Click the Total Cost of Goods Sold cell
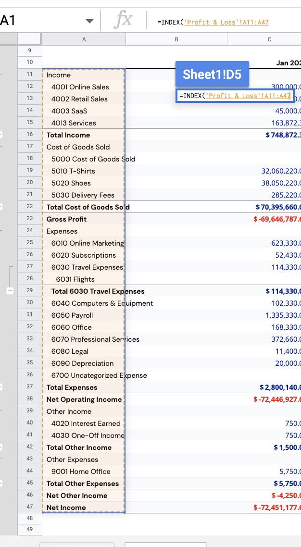Image resolution: width=301 pixels, height=547 pixels. [84, 207]
